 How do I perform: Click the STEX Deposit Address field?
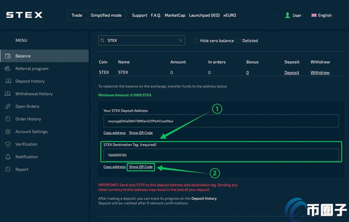[x=221, y=121]
